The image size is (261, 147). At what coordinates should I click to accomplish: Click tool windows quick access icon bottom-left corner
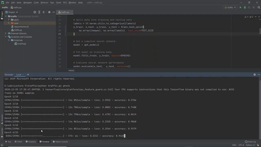[x=2, y=145]
